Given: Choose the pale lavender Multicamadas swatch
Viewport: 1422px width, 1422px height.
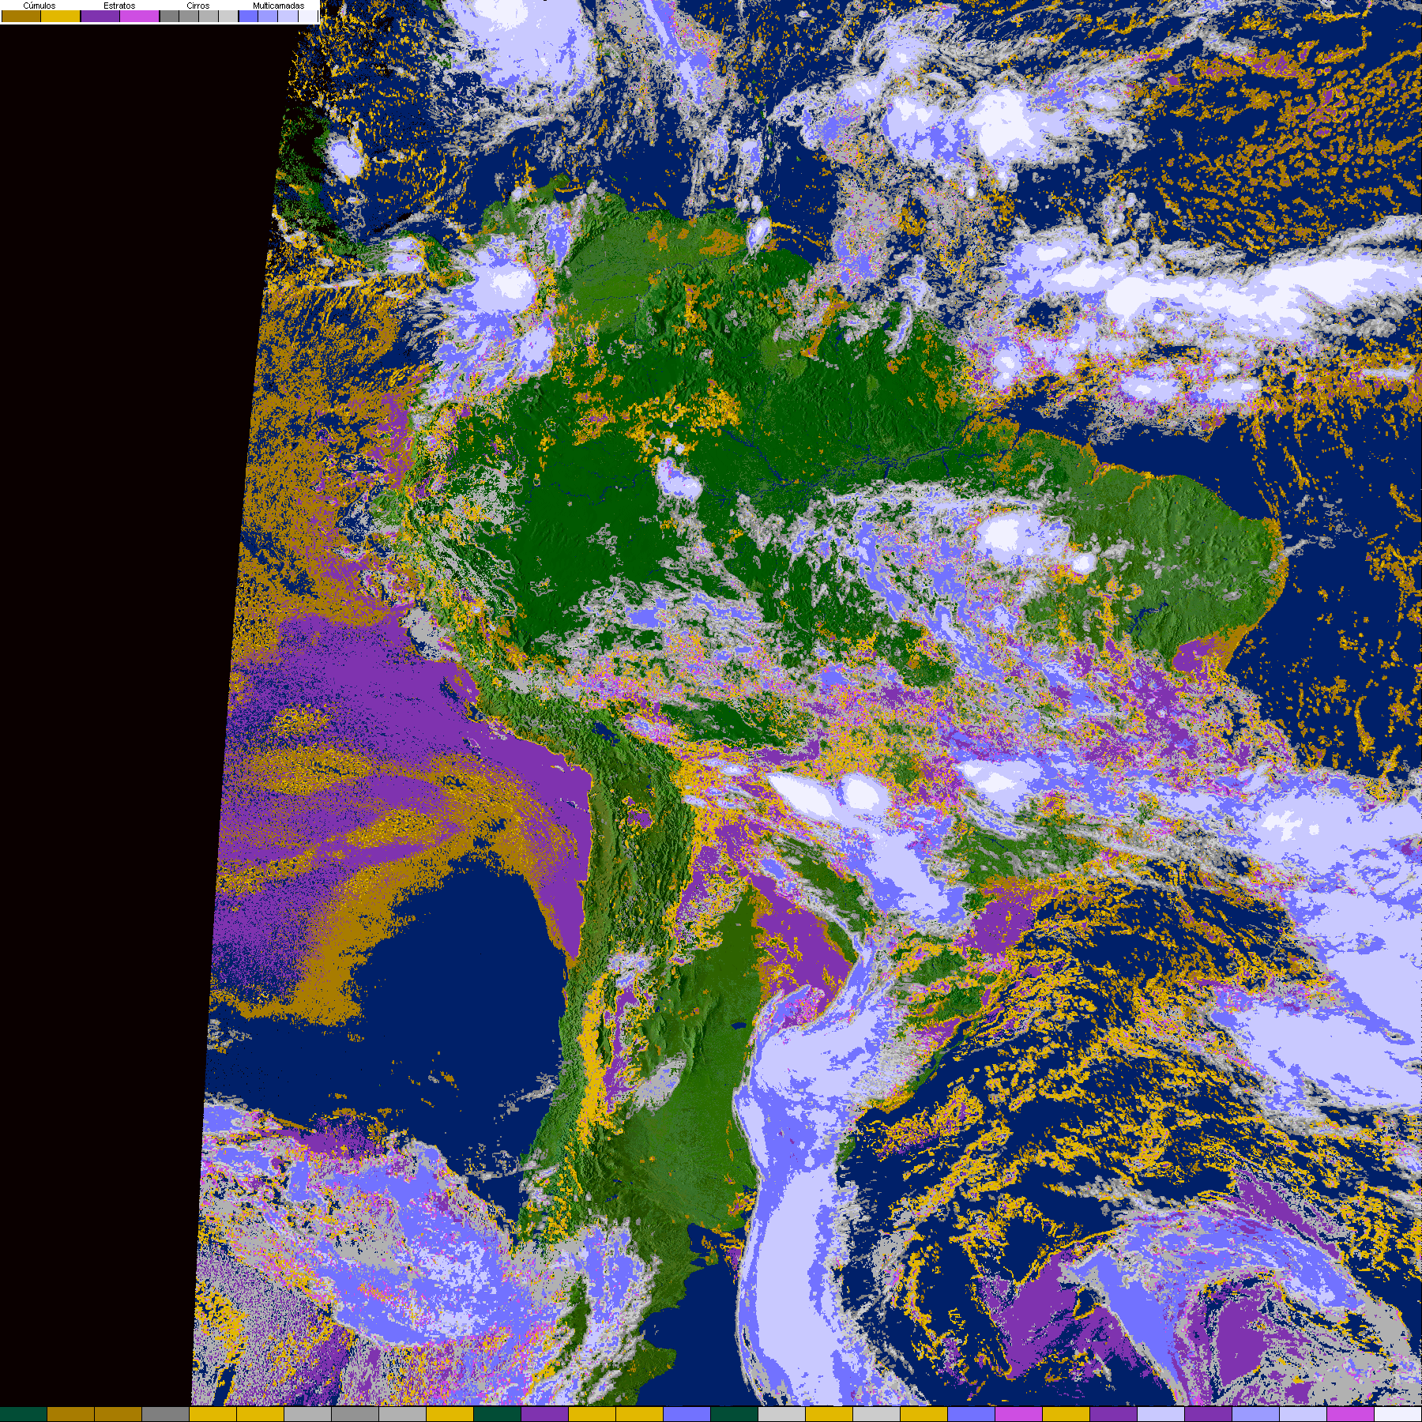Looking at the screenshot, I should [288, 16].
